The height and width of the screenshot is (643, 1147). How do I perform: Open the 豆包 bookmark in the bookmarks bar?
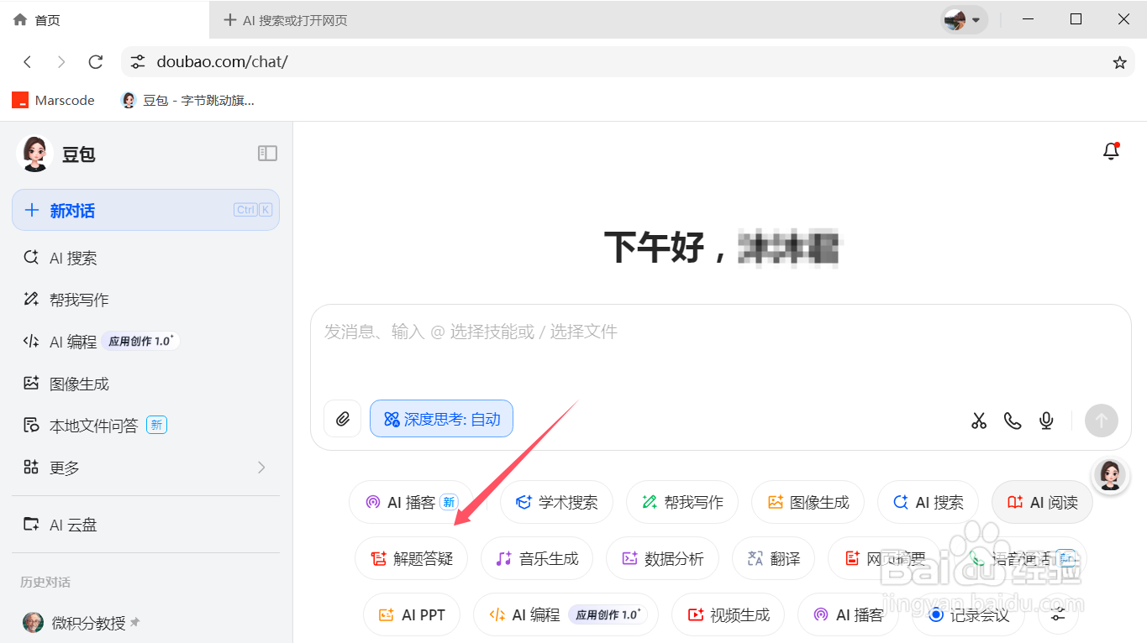(187, 100)
